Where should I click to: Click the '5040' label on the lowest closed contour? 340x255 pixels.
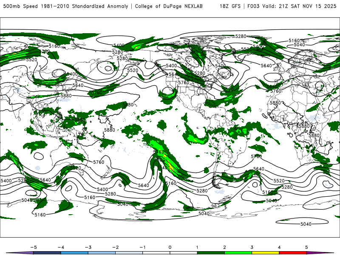[x=306, y=224]
